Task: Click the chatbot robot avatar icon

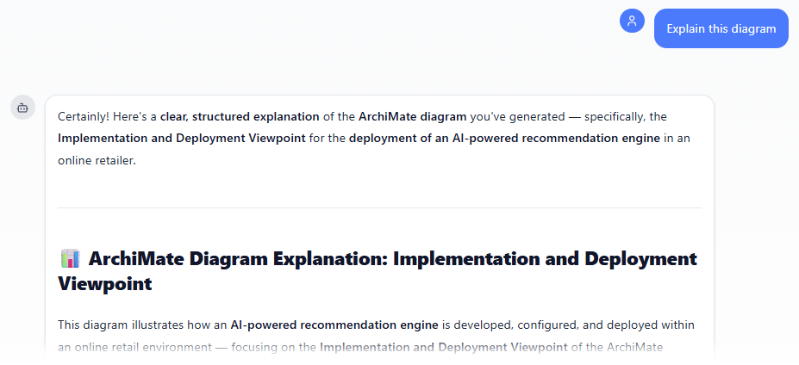Action: coord(22,108)
